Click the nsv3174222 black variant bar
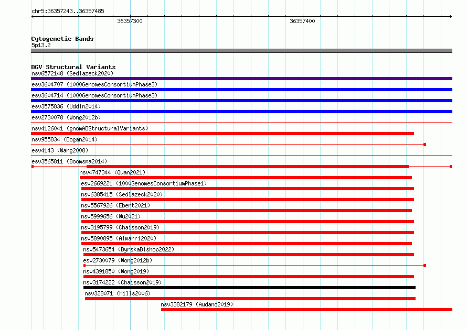This screenshot has width=467, height=330. (x=249, y=288)
